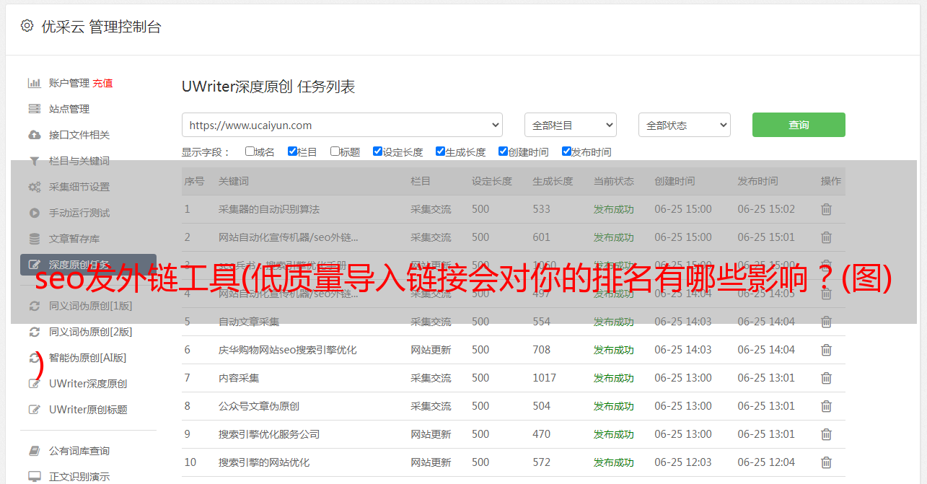Open 同义词伪原创[2版] in sidebar

(90, 332)
